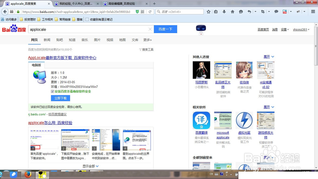Screen dimensions: 318x179
Task: Open the Go board game taskbar icon
Action: 42,175
